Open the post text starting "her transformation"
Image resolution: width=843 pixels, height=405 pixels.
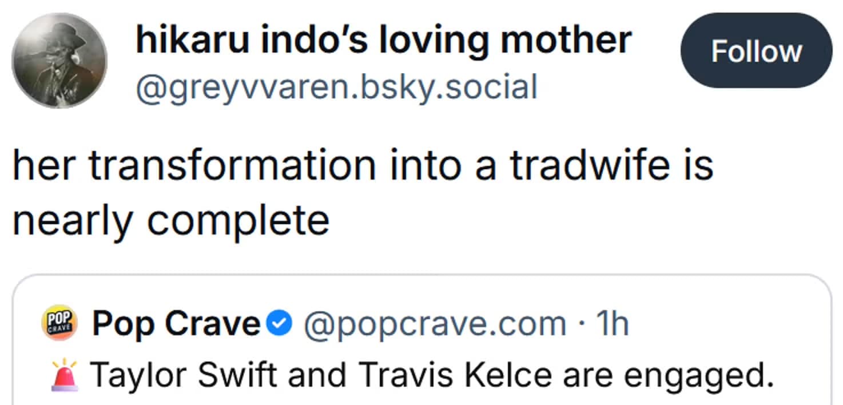pyautogui.click(x=363, y=165)
